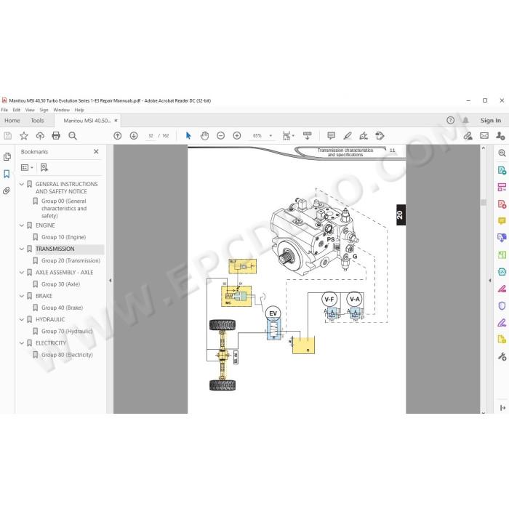Image resolution: width=509 pixels, height=509 pixels.
Task: Close the Manitou MSI document tab
Action: tap(116, 121)
